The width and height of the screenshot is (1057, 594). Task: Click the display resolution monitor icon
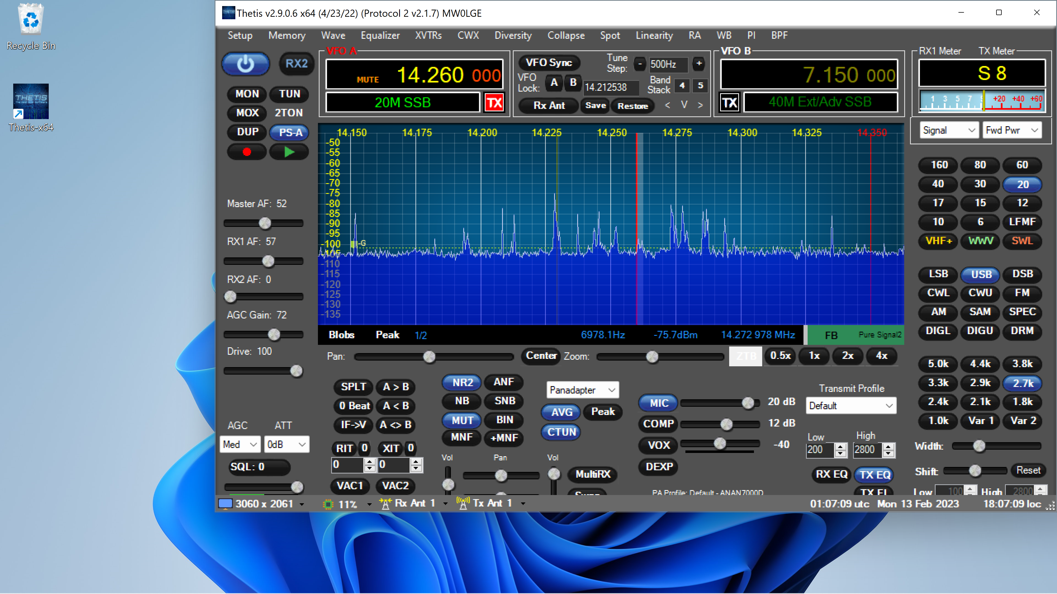click(225, 504)
